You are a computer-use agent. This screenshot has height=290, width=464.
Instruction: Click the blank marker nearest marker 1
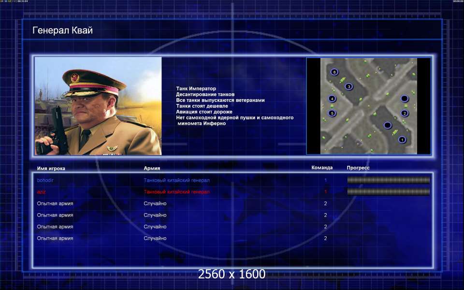(388, 126)
